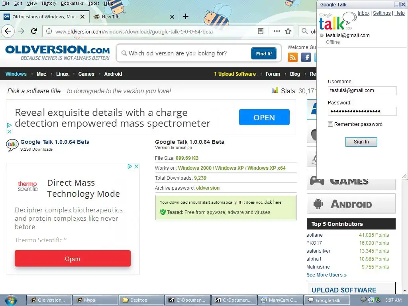Close the New Tab tab
408x306 pixels.
[172, 17]
